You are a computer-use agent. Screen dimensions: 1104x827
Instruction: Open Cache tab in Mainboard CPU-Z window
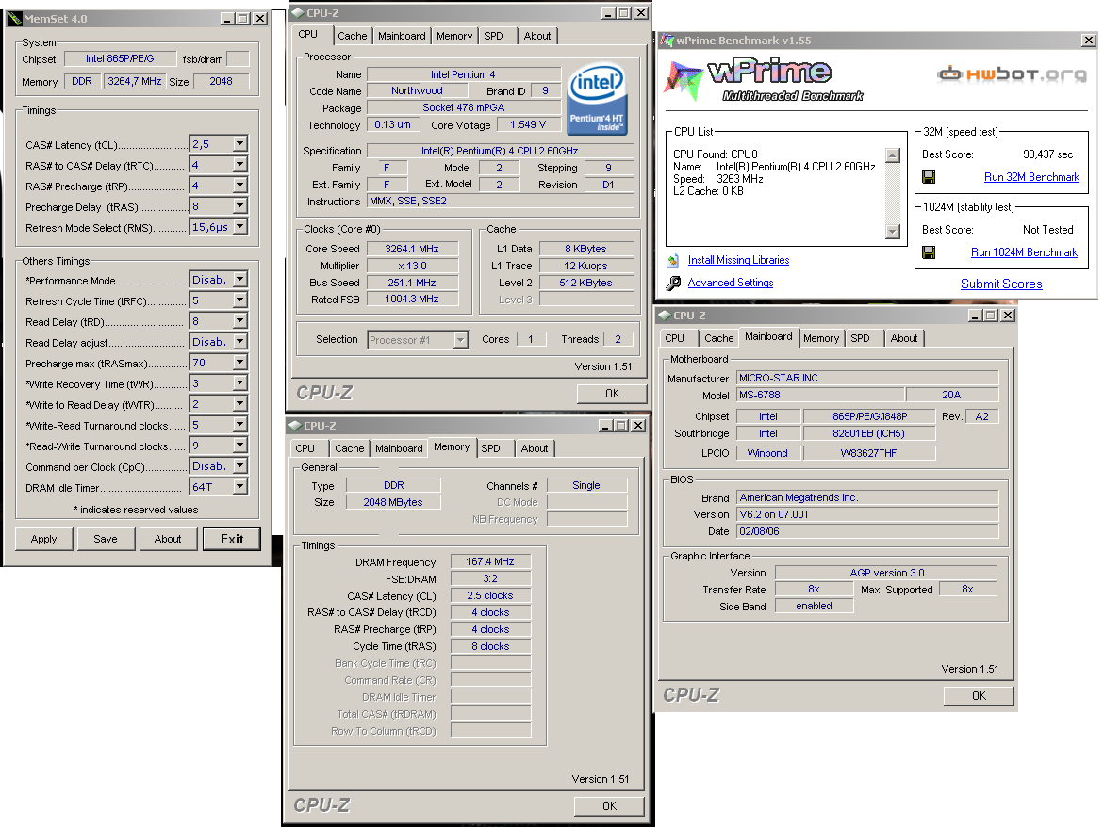[718, 338]
